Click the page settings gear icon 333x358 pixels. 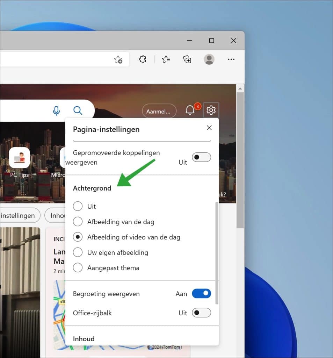coord(211,110)
